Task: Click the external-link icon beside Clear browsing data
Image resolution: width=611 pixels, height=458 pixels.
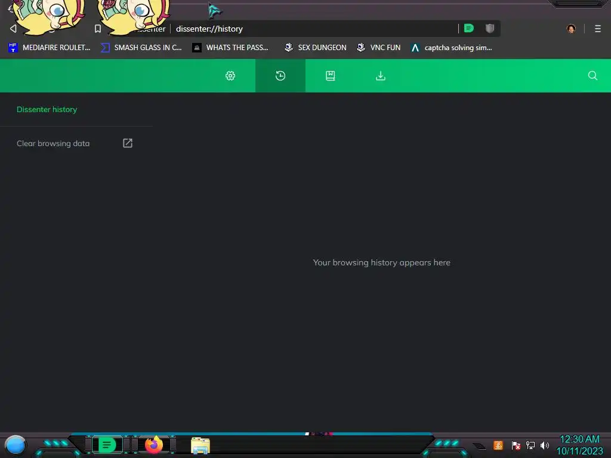Action: (128, 143)
